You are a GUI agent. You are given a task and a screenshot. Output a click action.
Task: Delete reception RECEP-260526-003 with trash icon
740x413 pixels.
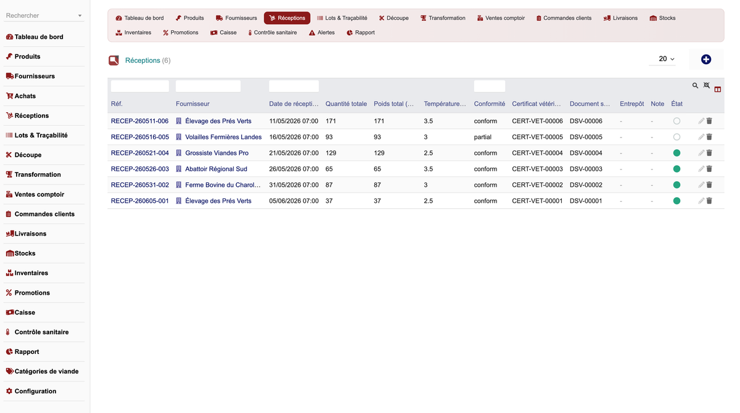pos(709,169)
